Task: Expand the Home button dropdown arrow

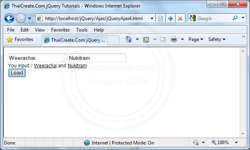Action: [x=137, y=39]
